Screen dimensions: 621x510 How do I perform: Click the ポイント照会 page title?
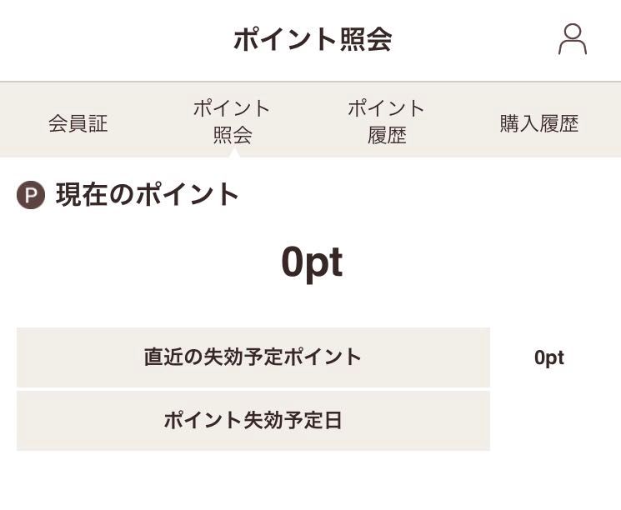313,39
